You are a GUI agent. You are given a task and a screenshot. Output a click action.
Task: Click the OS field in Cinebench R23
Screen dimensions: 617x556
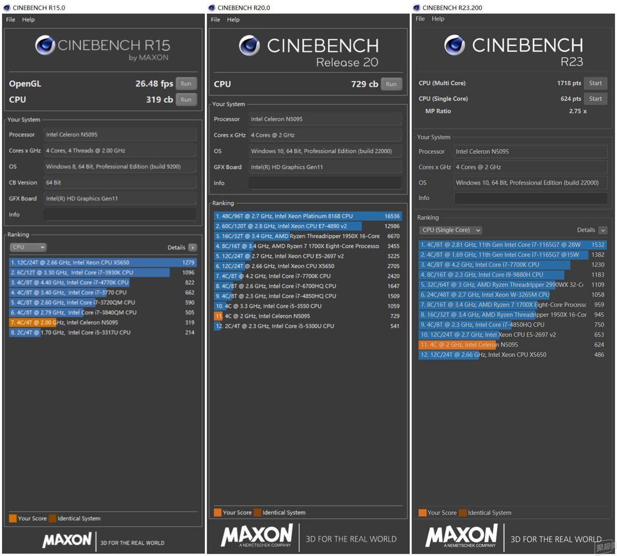click(531, 183)
